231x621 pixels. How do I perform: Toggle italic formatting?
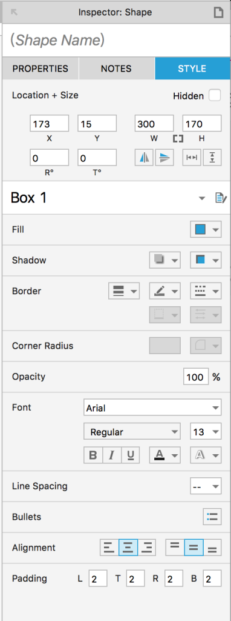tap(112, 455)
